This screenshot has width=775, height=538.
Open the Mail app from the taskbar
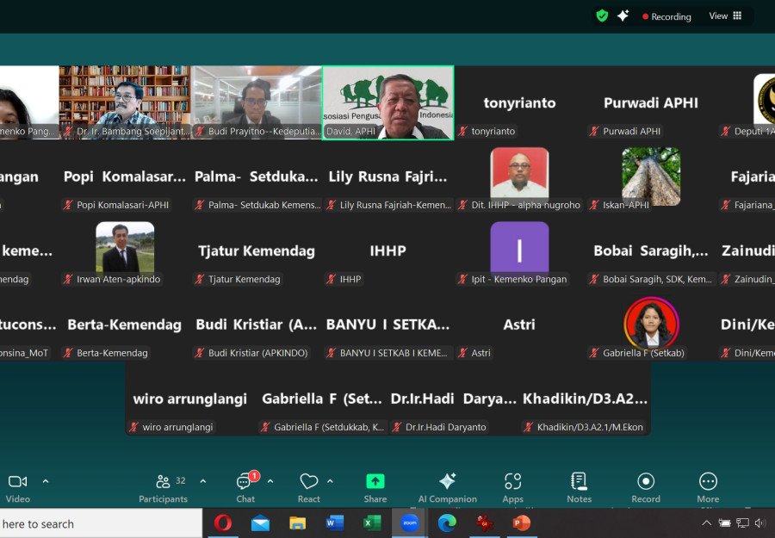click(x=260, y=523)
